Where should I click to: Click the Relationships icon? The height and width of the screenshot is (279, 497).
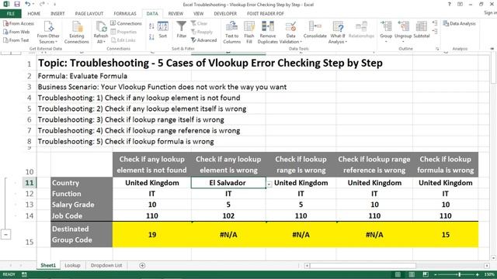(x=361, y=30)
